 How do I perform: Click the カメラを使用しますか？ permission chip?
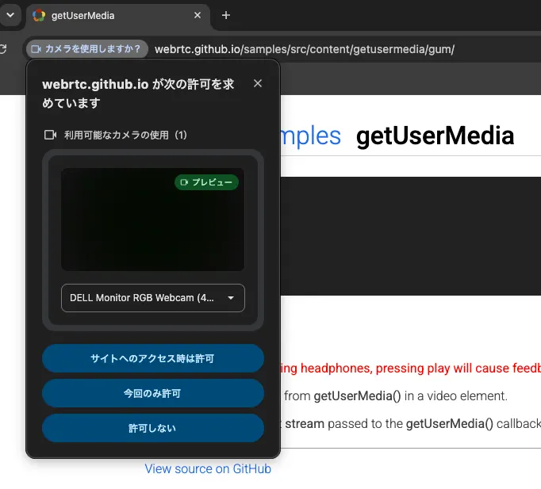[x=87, y=49]
